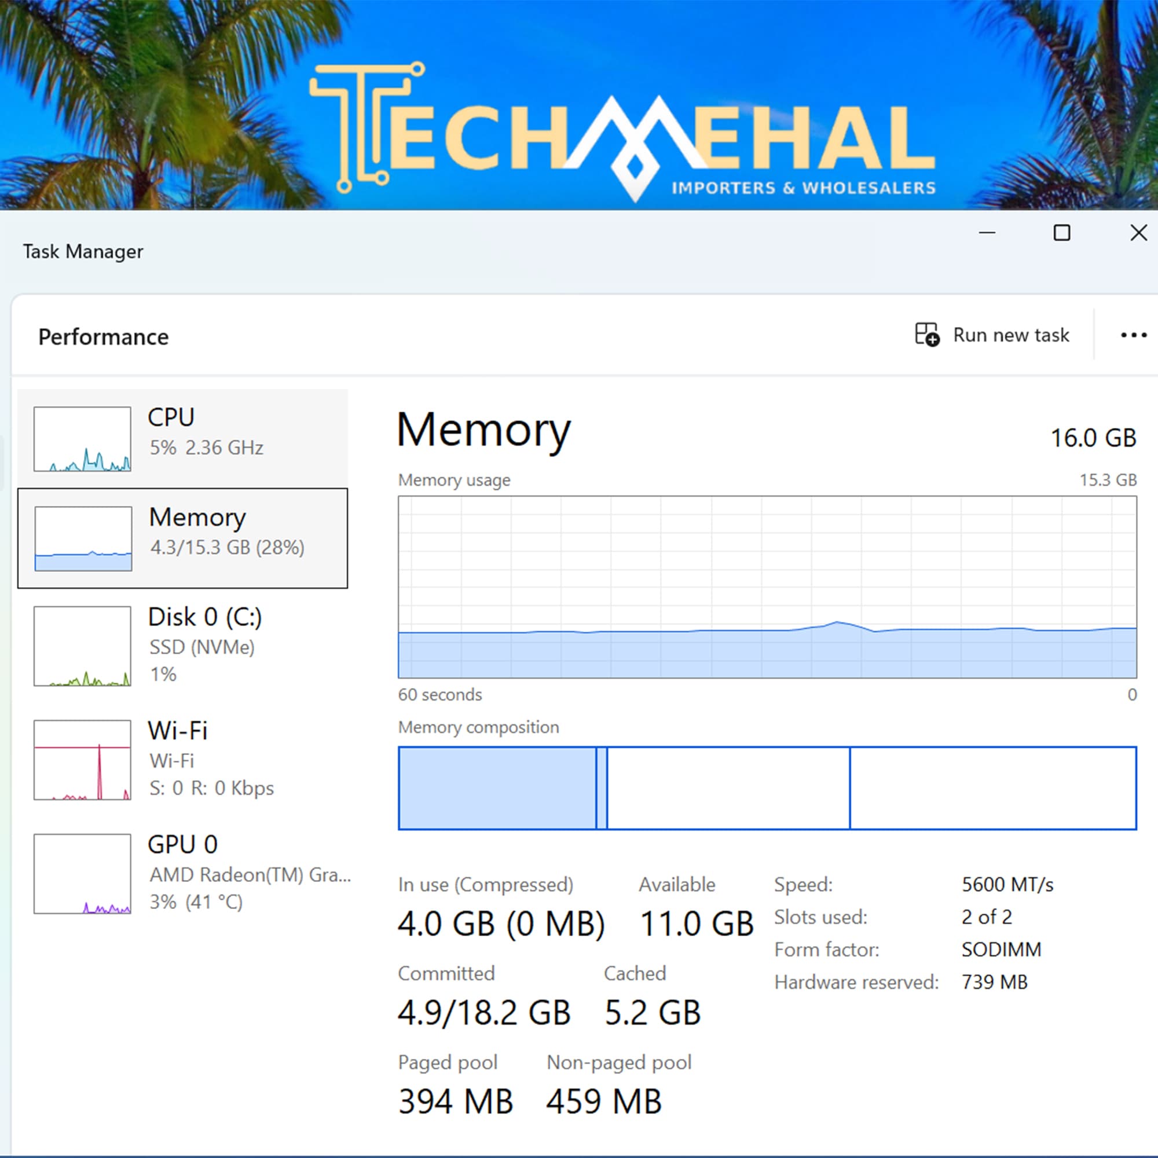The image size is (1158, 1158).
Task: Click the '60 seconds' graph axis label
Action: 440,695
